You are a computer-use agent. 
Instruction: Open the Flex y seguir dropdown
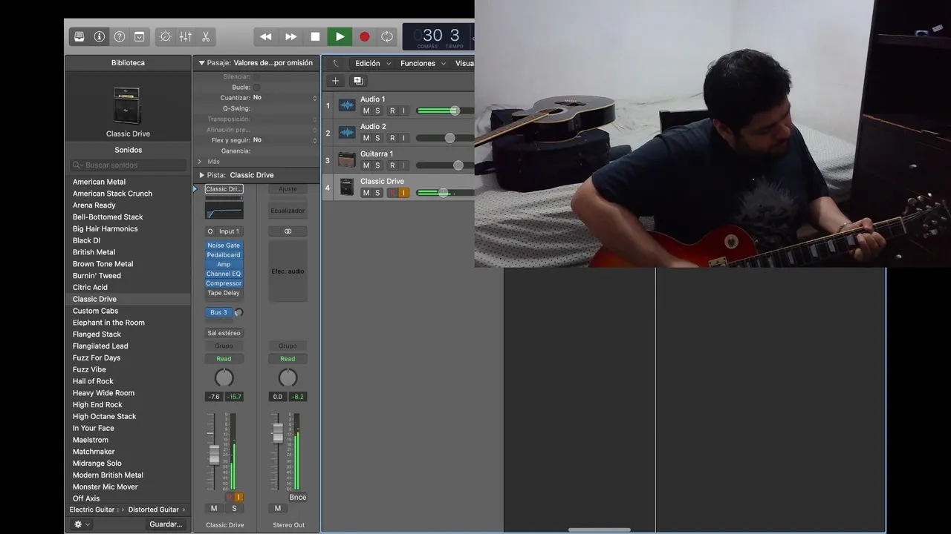[x=285, y=139]
